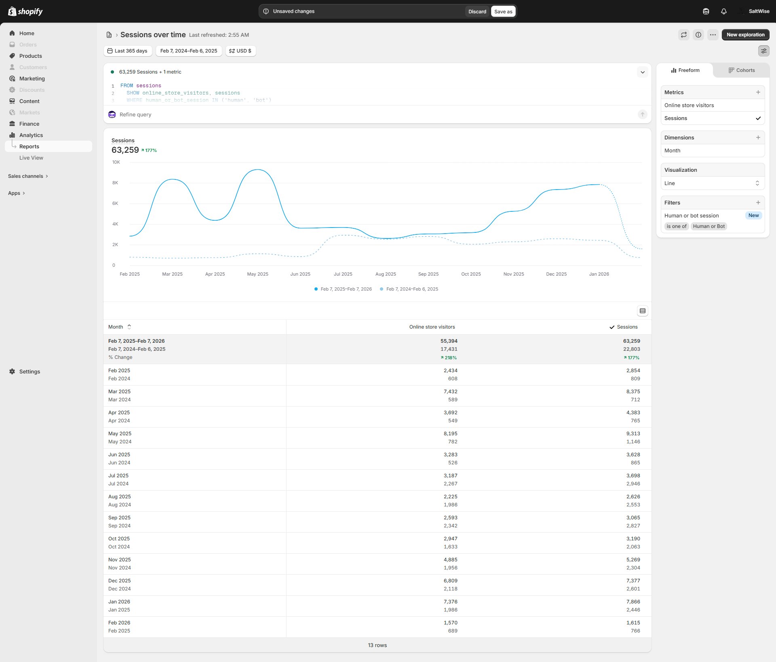Collapse the query editor chevron

pyautogui.click(x=642, y=72)
